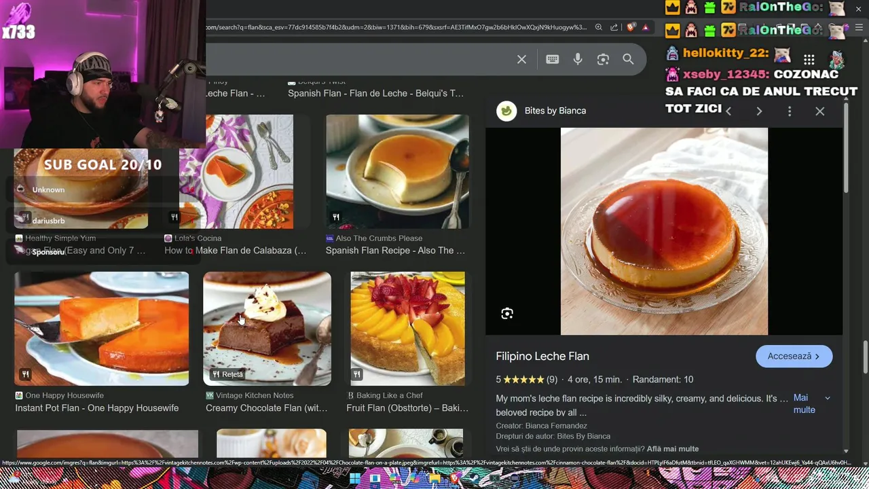This screenshot has height=489, width=869.
Task: Click the share icon in address bar
Action: [614, 27]
